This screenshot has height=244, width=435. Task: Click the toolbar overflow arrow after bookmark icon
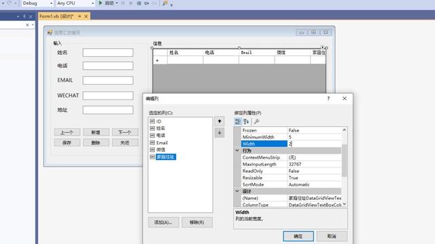pyautogui.click(x=171, y=5)
